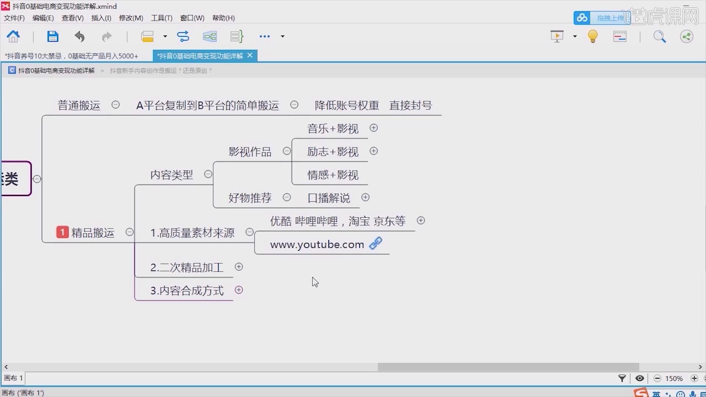Collapse the 精品搬运 branch
Image resolution: width=706 pixels, height=397 pixels.
click(129, 232)
